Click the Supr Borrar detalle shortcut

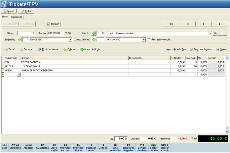click(x=154, y=148)
